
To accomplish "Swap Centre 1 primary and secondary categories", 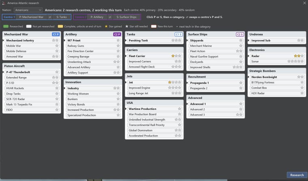I will (x=50, y=17).
